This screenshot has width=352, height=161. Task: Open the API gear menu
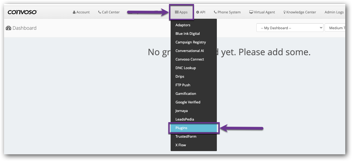tap(201, 12)
